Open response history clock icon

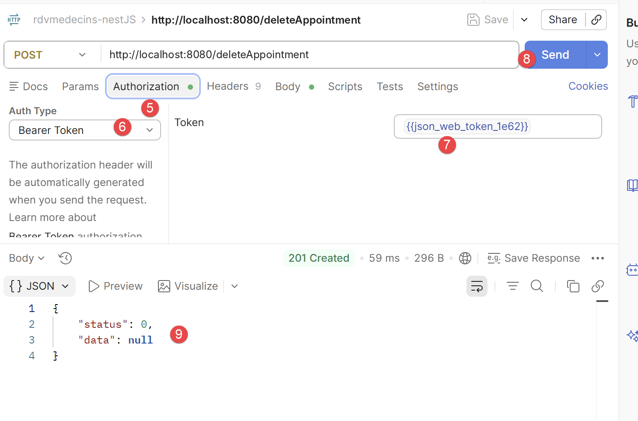(x=65, y=258)
